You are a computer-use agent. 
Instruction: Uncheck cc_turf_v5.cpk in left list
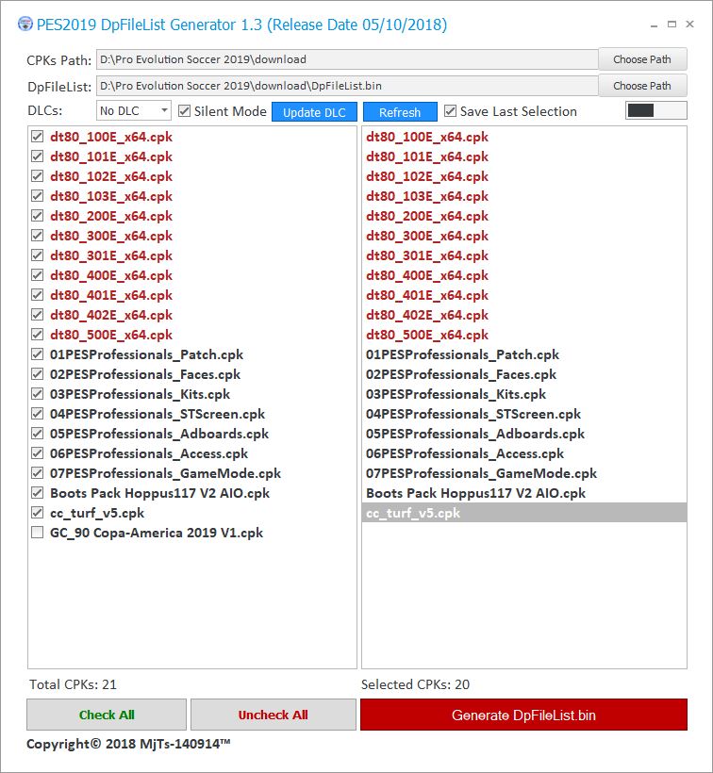click(x=37, y=512)
